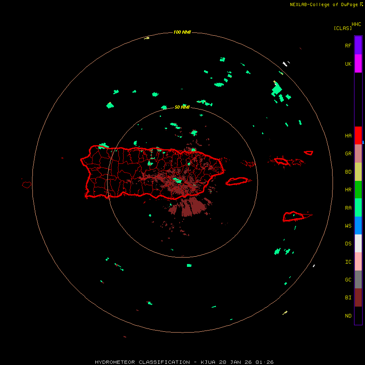Pick the RA light green swatch

358,208
